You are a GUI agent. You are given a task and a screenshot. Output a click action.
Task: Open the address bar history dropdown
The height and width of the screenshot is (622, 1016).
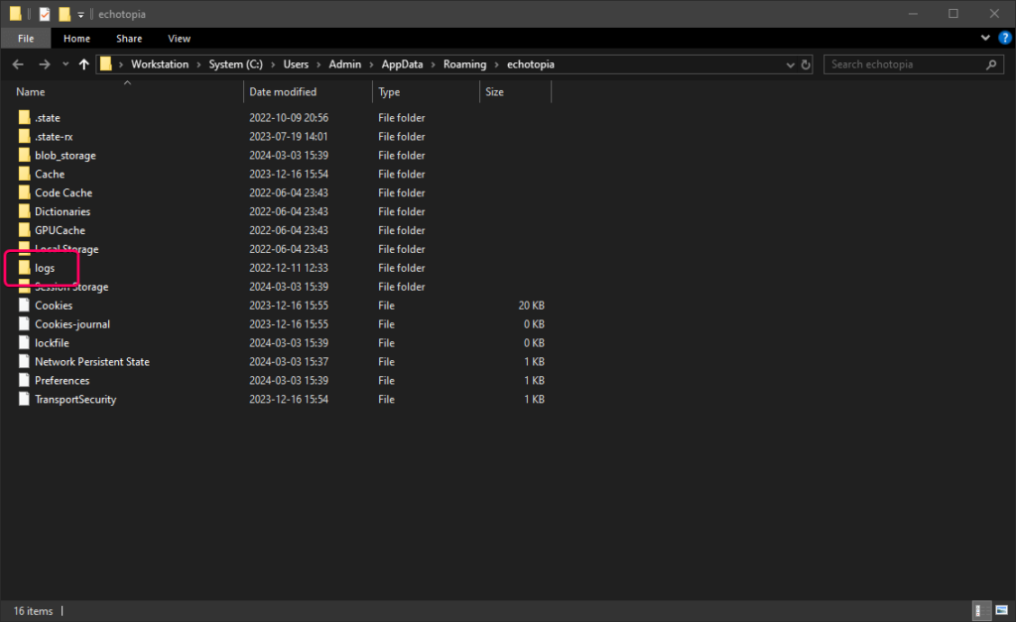tap(790, 64)
